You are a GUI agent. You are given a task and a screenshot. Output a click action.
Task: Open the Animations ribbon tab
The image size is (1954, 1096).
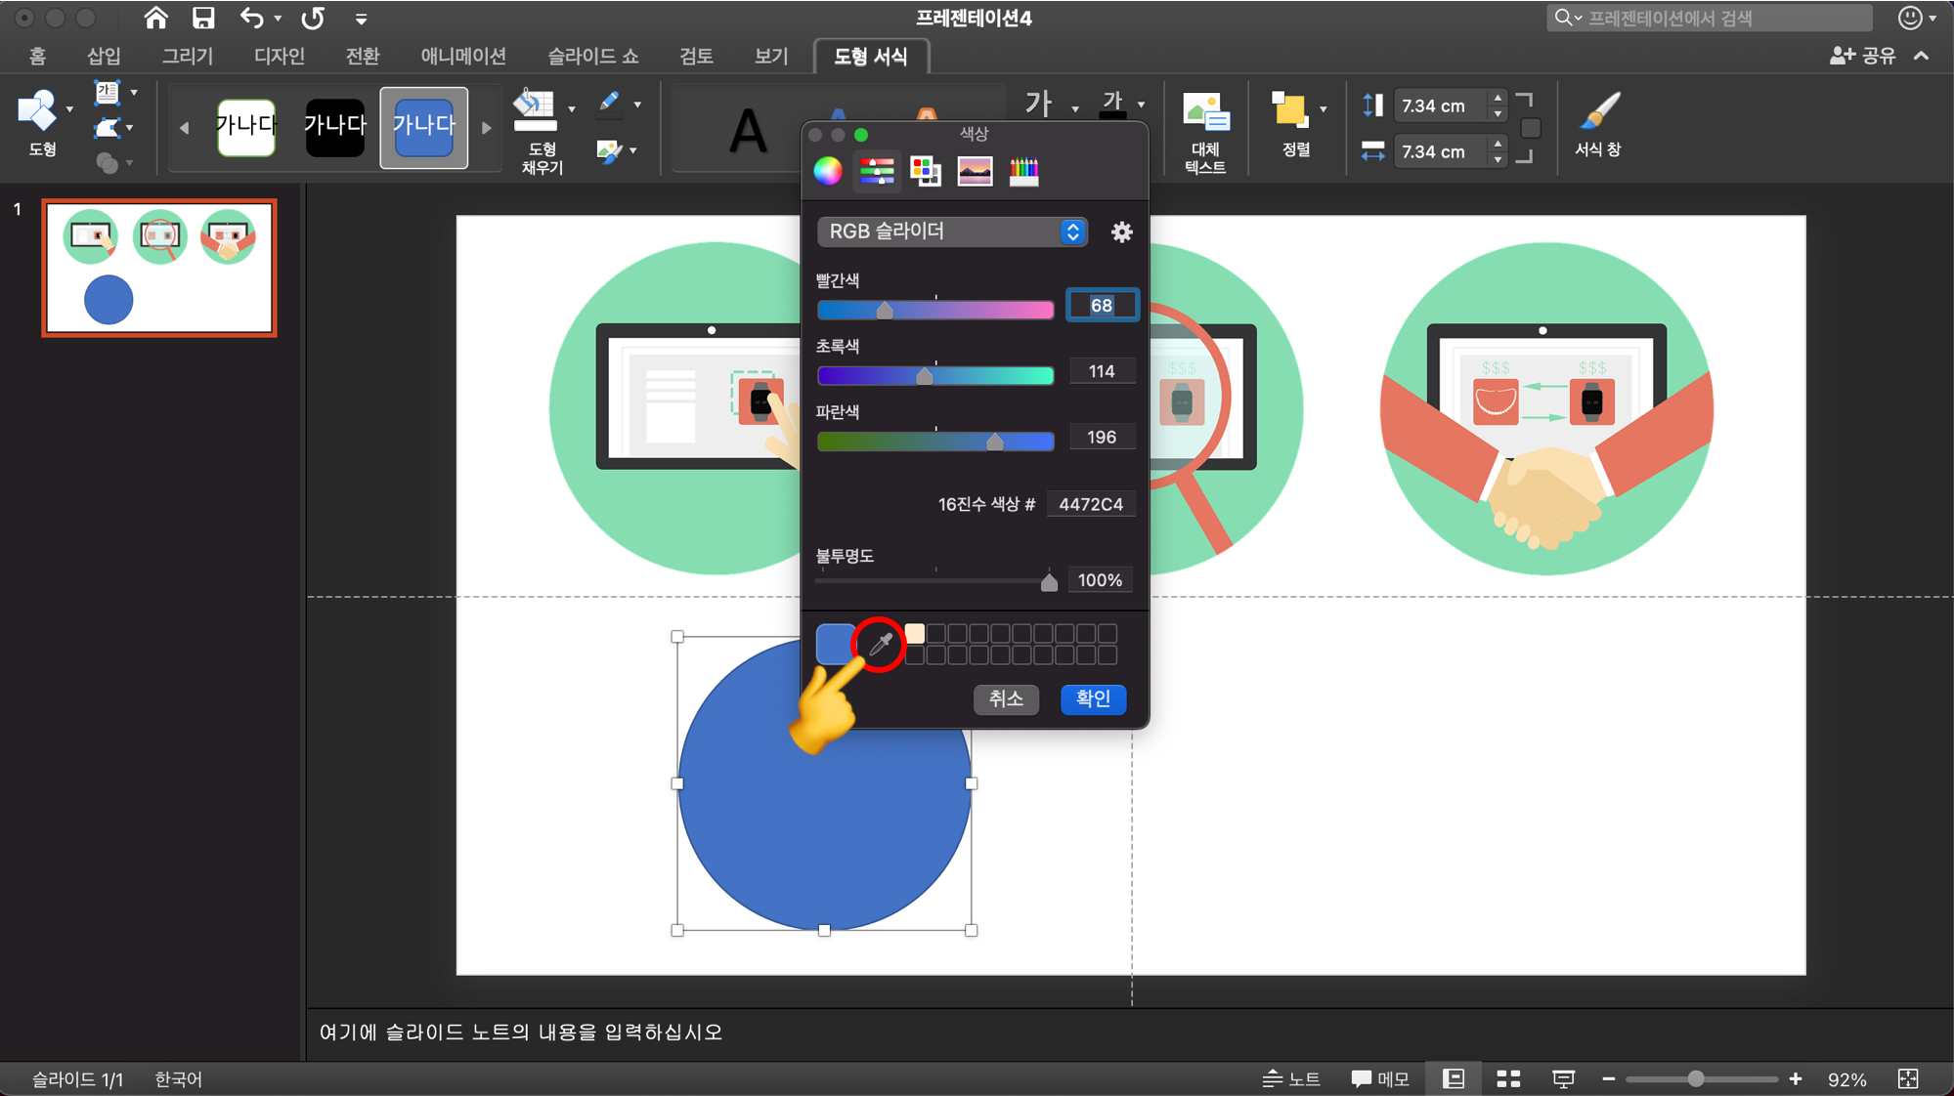pos(463,56)
